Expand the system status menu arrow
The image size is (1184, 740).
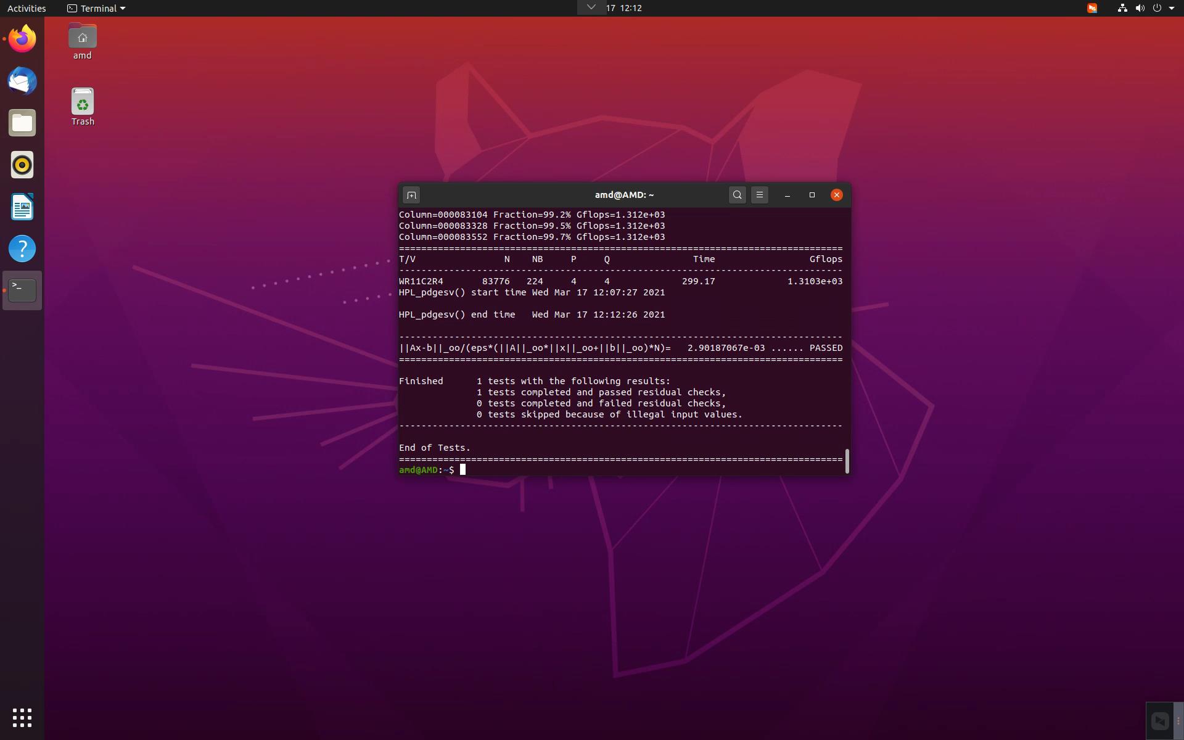point(1172,8)
